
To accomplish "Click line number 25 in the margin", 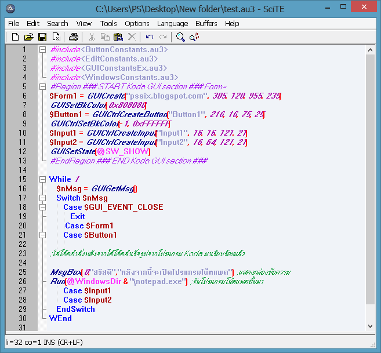I will [x=23, y=272].
